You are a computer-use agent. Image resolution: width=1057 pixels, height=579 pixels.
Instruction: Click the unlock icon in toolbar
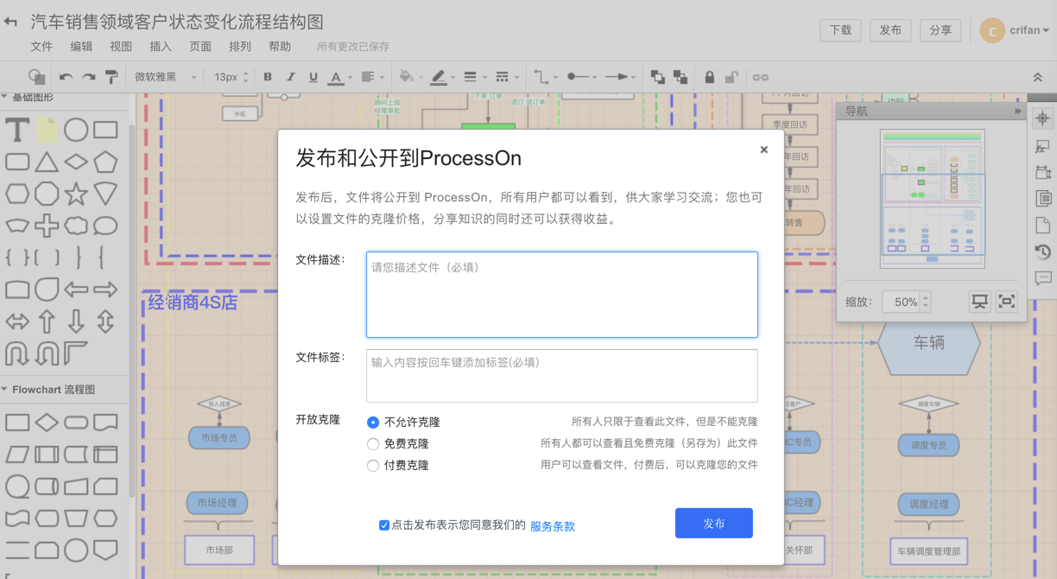click(x=731, y=78)
